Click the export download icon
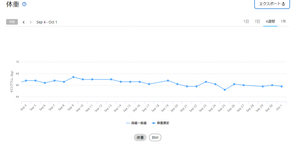 click(283, 4)
